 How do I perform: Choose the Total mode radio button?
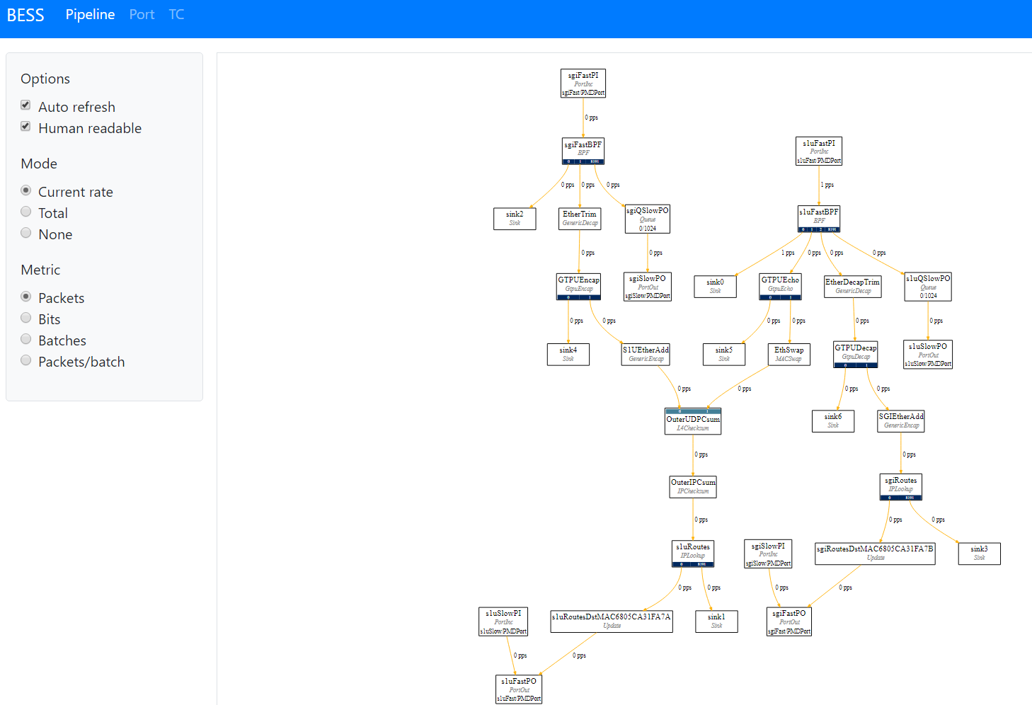click(x=26, y=212)
